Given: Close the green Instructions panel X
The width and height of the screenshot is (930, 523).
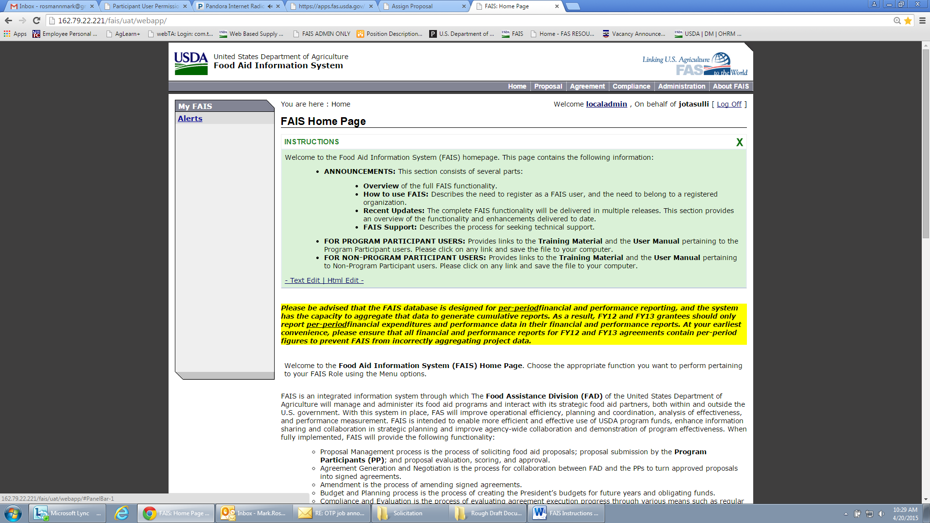Looking at the screenshot, I should (x=739, y=142).
